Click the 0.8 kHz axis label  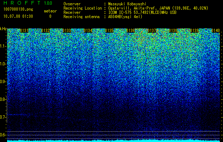click(3, 99)
